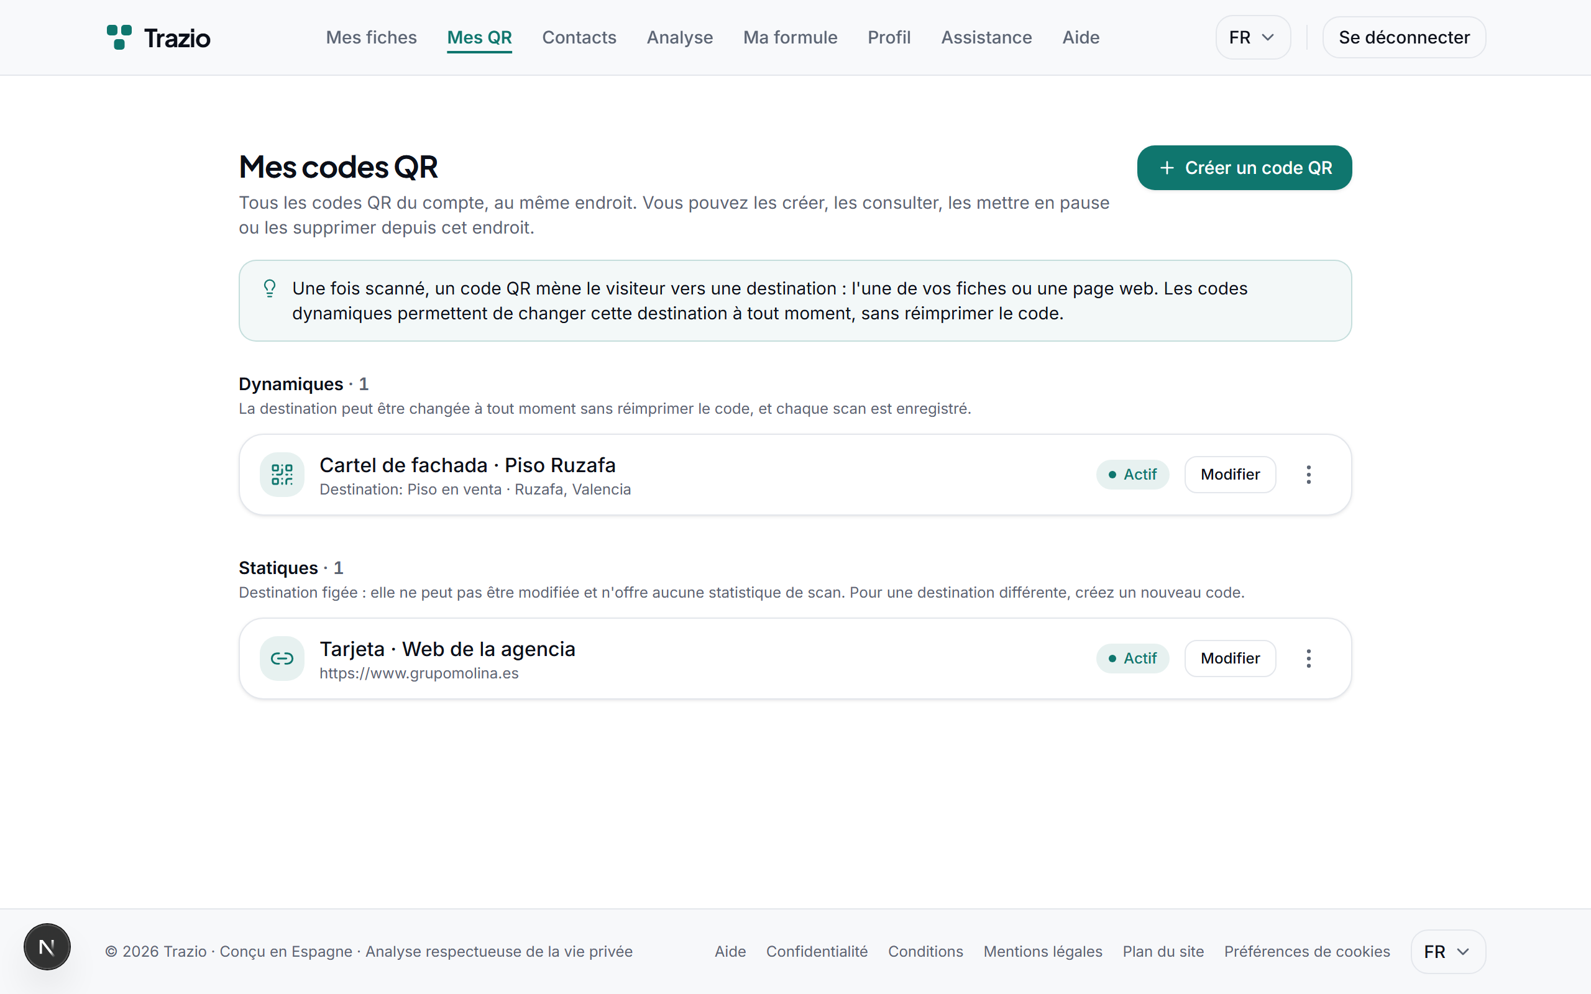1591x994 pixels.
Task: Click the lightbulb tip icon
Action: [270, 289]
